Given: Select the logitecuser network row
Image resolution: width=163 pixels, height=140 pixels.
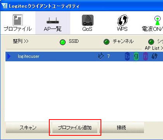Looking at the screenshot, I should [84, 56].
